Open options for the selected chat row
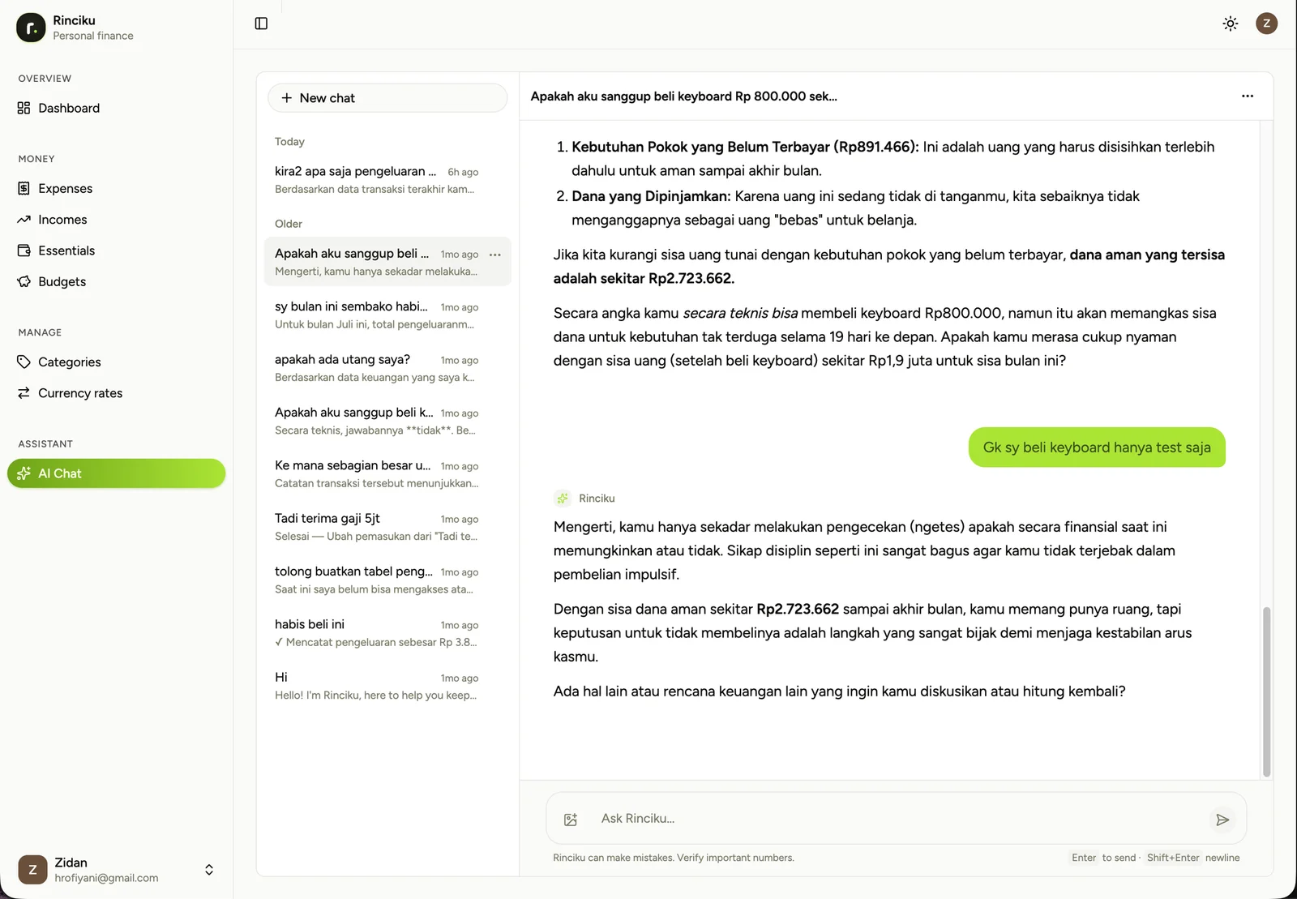The height and width of the screenshot is (899, 1297). click(495, 255)
